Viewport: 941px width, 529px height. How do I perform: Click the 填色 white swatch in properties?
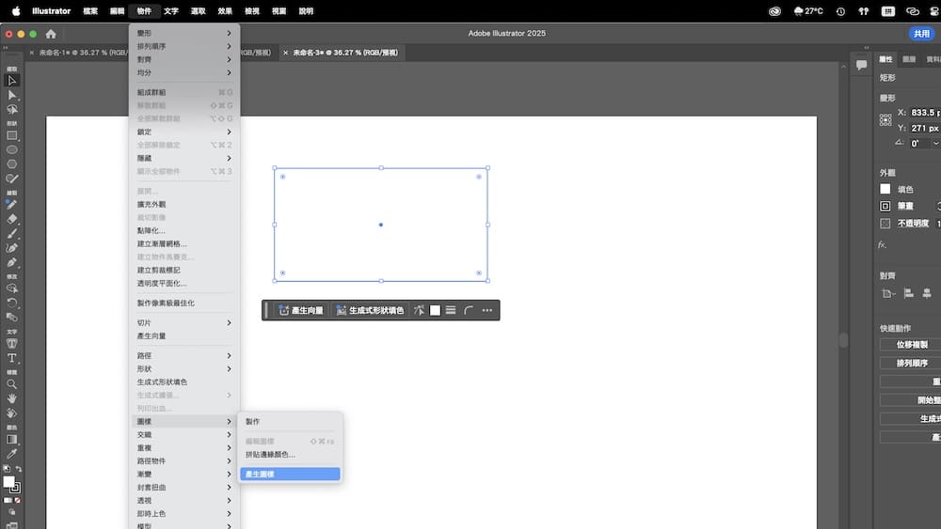click(885, 189)
